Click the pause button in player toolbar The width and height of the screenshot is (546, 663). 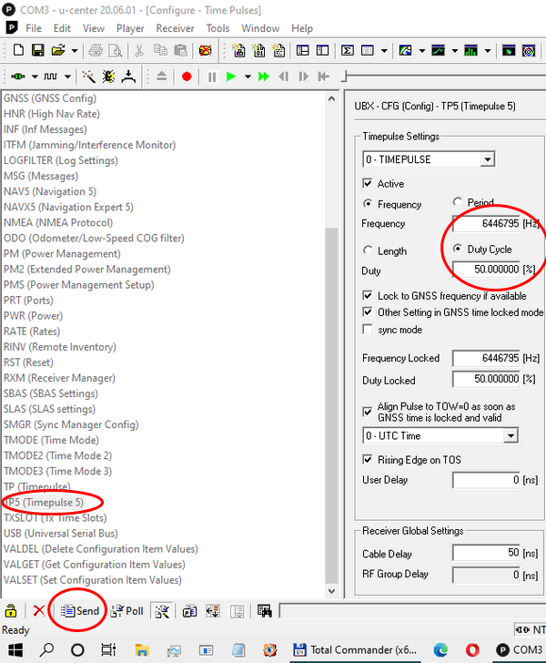click(x=212, y=76)
